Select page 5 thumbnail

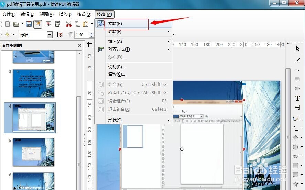pyautogui.click(x=33, y=152)
